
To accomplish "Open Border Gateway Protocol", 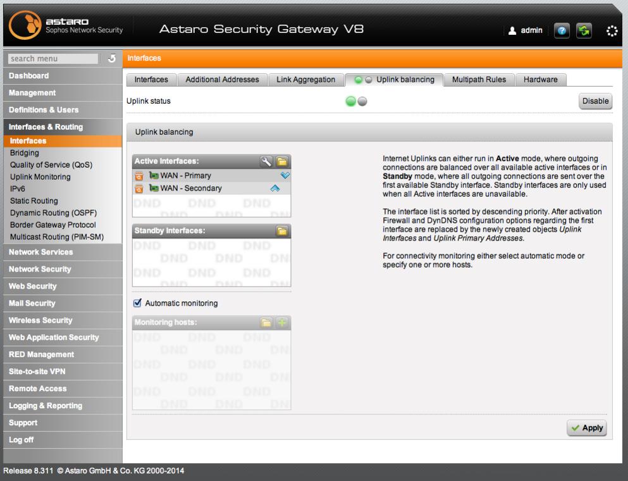I will click(53, 225).
